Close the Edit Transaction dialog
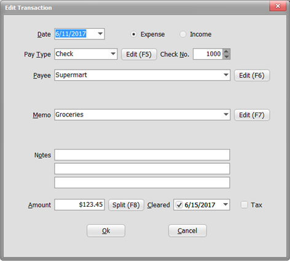Screen dimensions: 290x261 coord(278,6)
